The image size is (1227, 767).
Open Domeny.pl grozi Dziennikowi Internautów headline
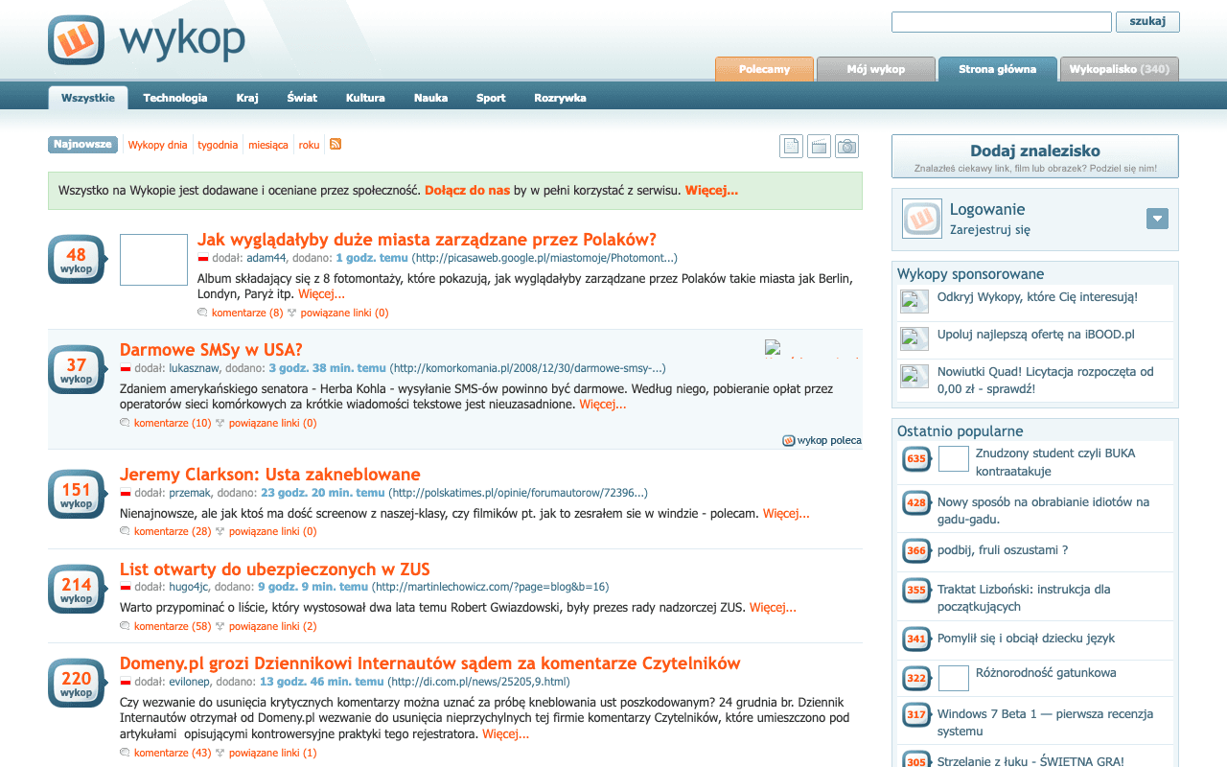[x=430, y=663]
